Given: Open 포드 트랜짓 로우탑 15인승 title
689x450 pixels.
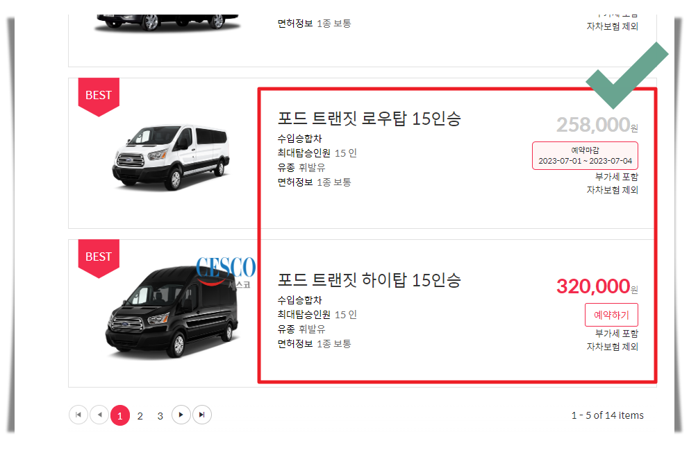Looking at the screenshot, I should click(369, 119).
